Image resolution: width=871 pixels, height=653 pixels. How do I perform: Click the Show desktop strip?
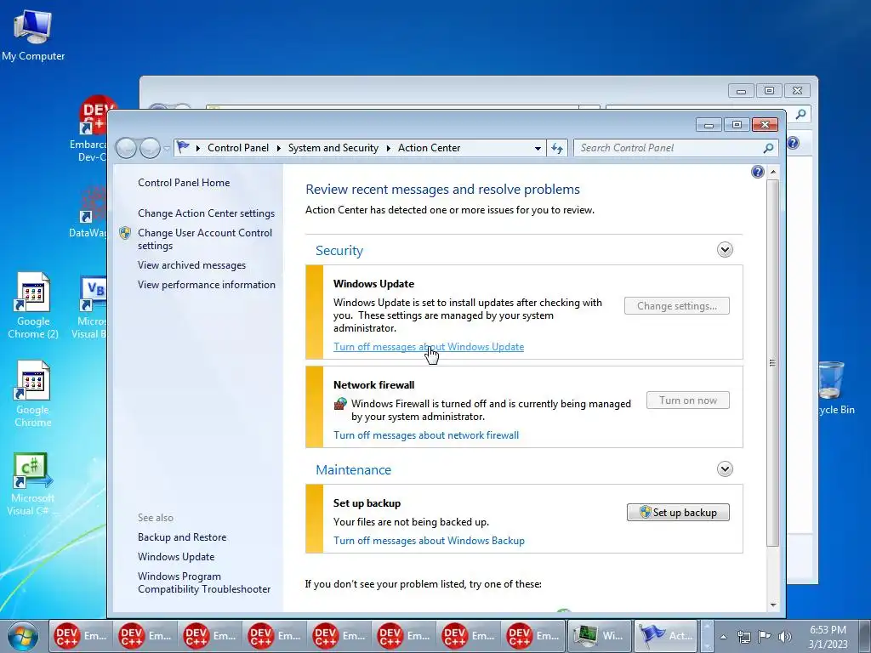[x=865, y=636]
